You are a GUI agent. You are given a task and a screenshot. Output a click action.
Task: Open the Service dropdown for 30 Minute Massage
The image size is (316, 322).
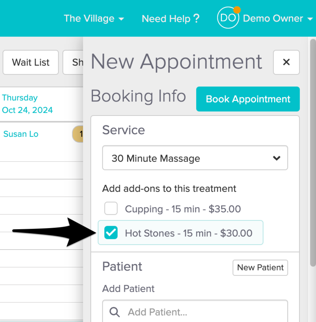[x=195, y=158]
